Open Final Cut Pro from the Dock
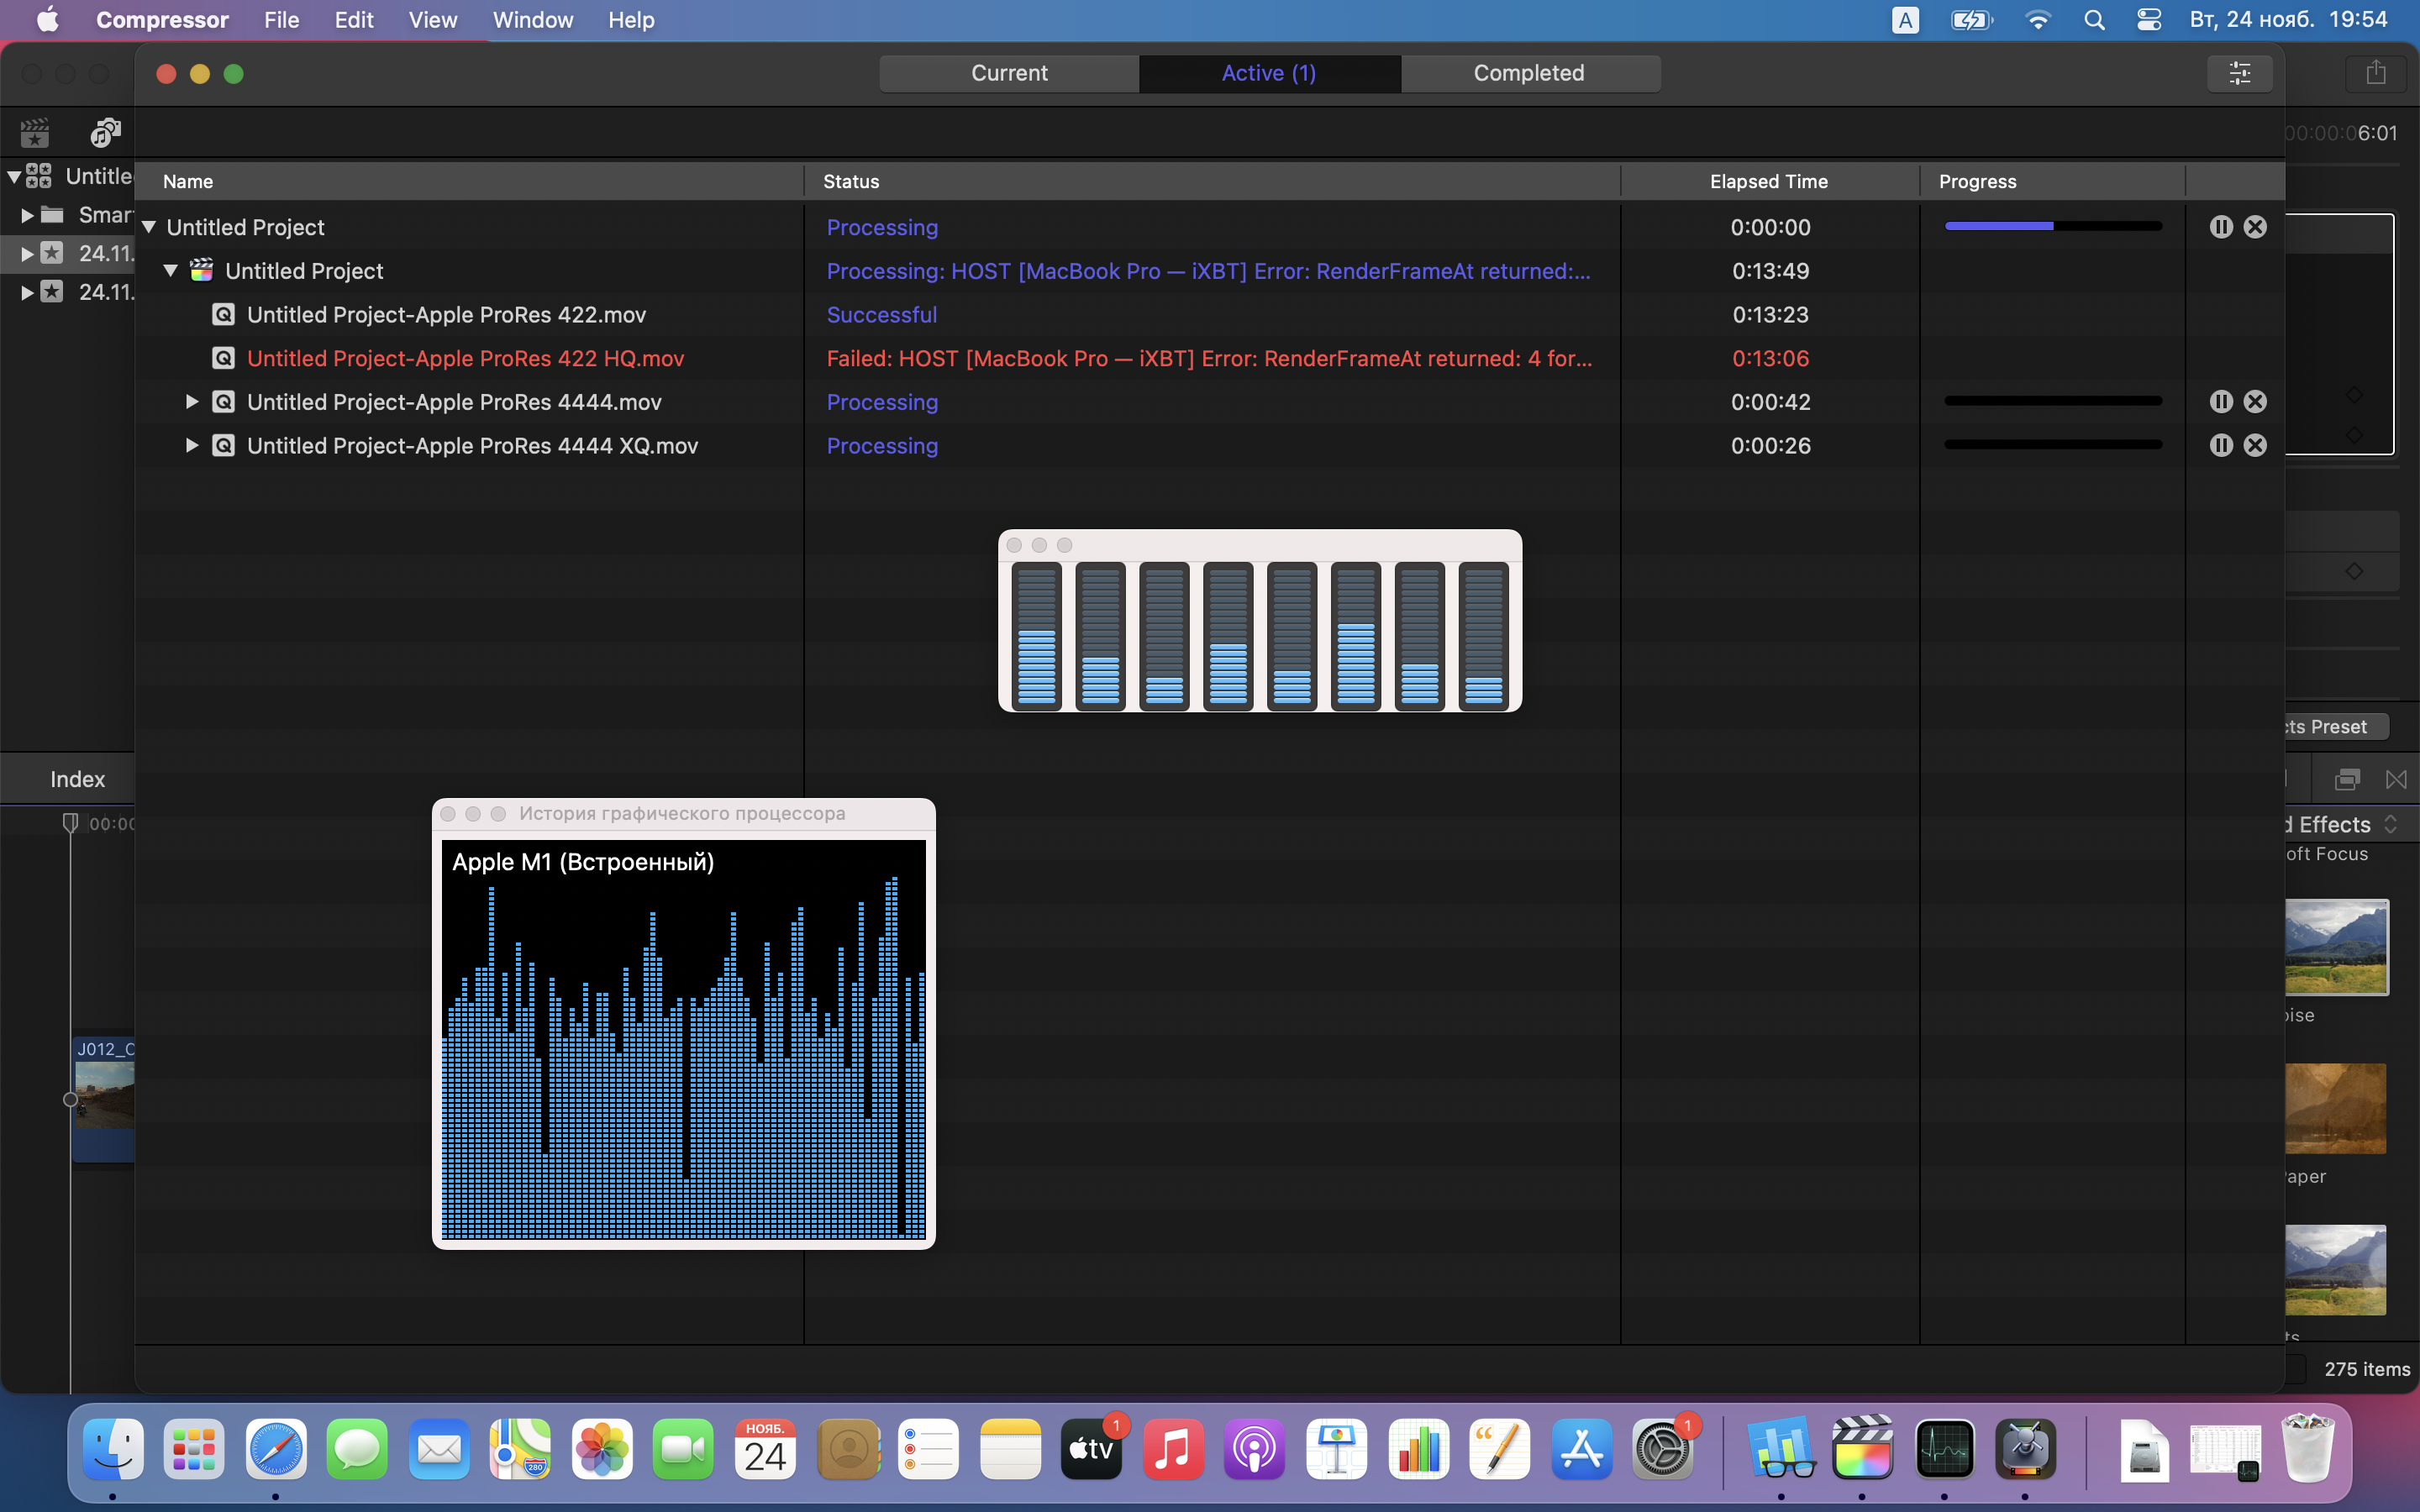2420x1512 pixels. pyautogui.click(x=1862, y=1449)
